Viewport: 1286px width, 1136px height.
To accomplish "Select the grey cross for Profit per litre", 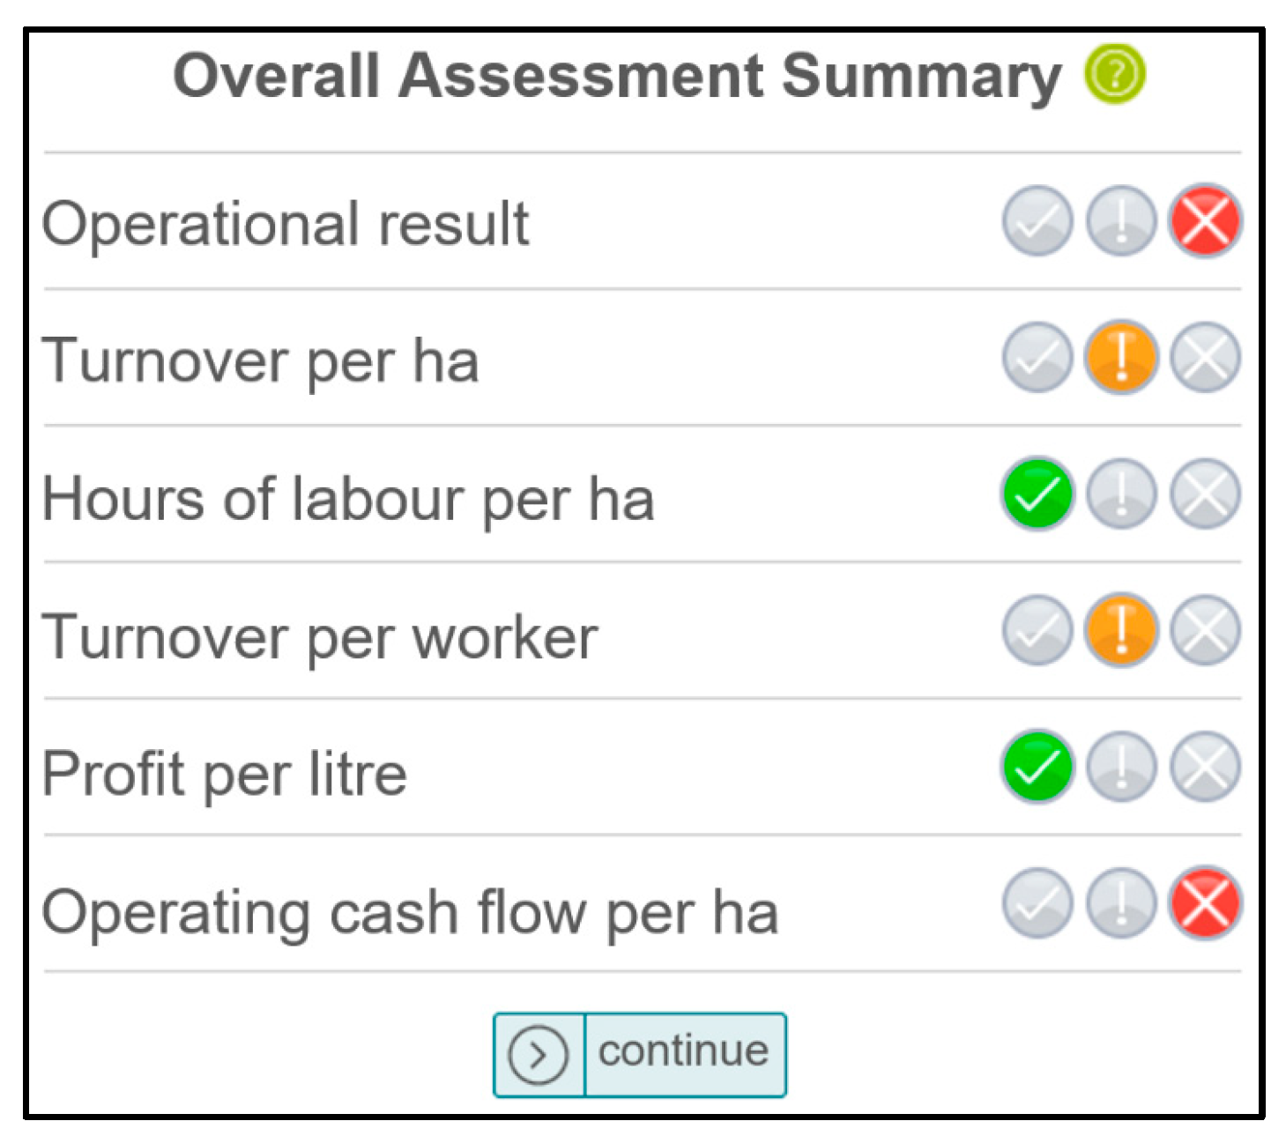I will 1205,767.
